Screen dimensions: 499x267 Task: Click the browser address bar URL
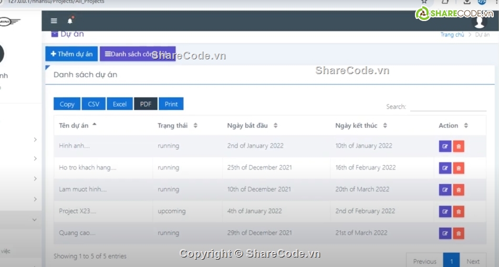click(56, 2)
